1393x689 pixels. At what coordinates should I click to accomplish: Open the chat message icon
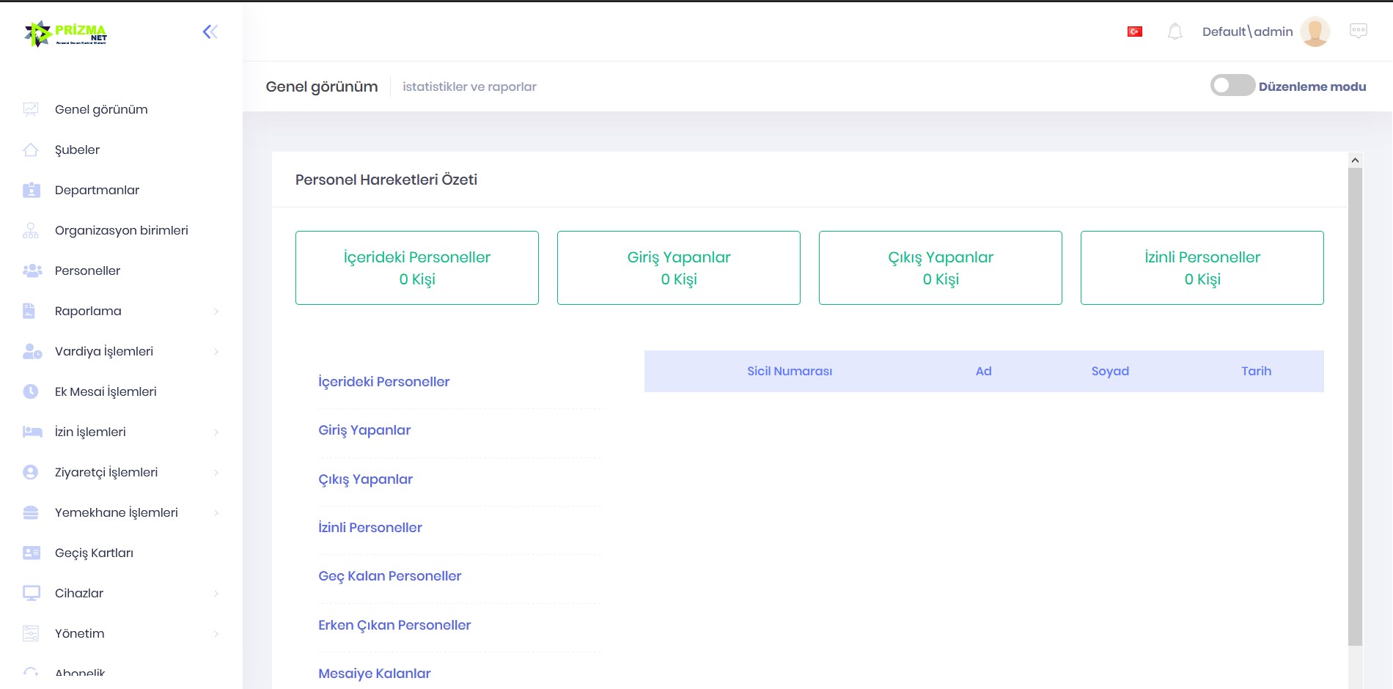1358,31
